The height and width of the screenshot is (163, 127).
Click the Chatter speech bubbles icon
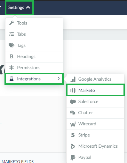coord(73,113)
